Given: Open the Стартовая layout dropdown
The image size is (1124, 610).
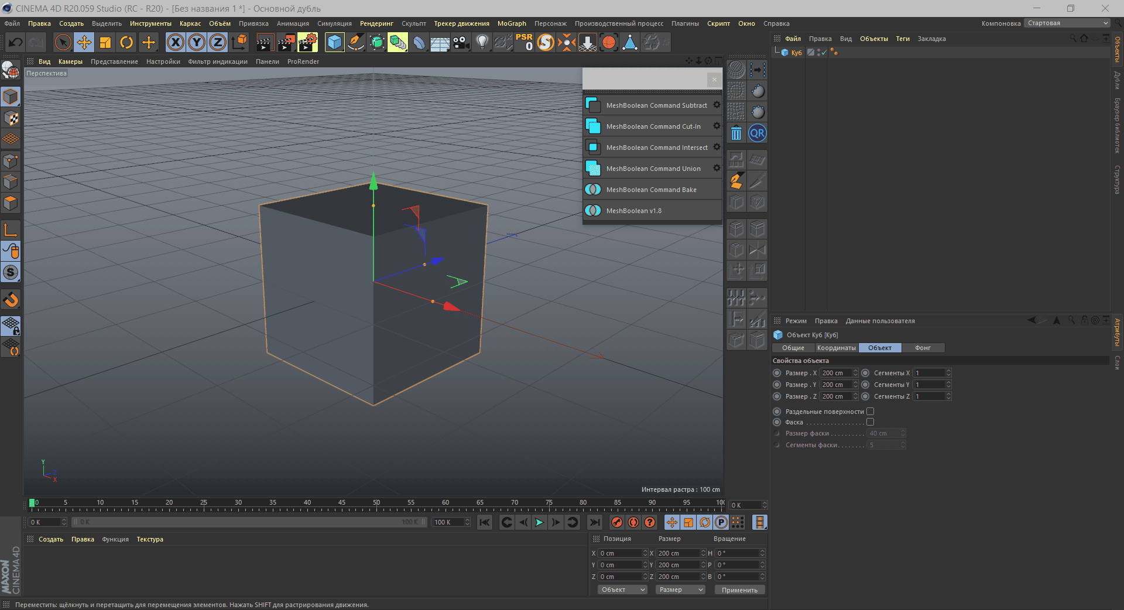Looking at the screenshot, I should pos(1067,23).
